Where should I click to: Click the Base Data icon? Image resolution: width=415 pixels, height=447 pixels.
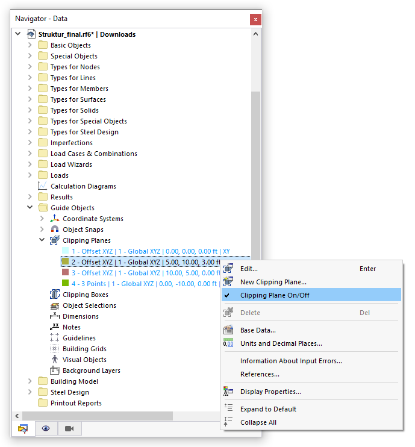228,330
